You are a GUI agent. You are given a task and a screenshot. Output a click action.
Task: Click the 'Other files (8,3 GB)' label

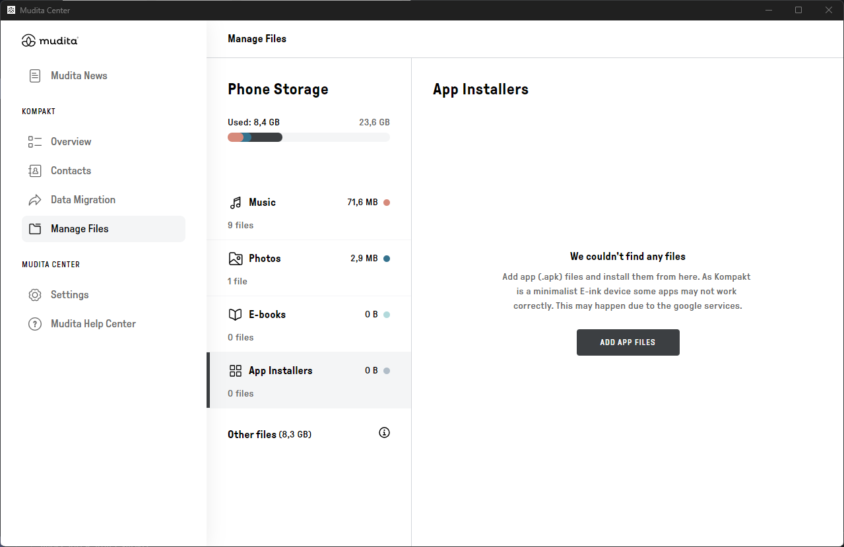point(269,434)
